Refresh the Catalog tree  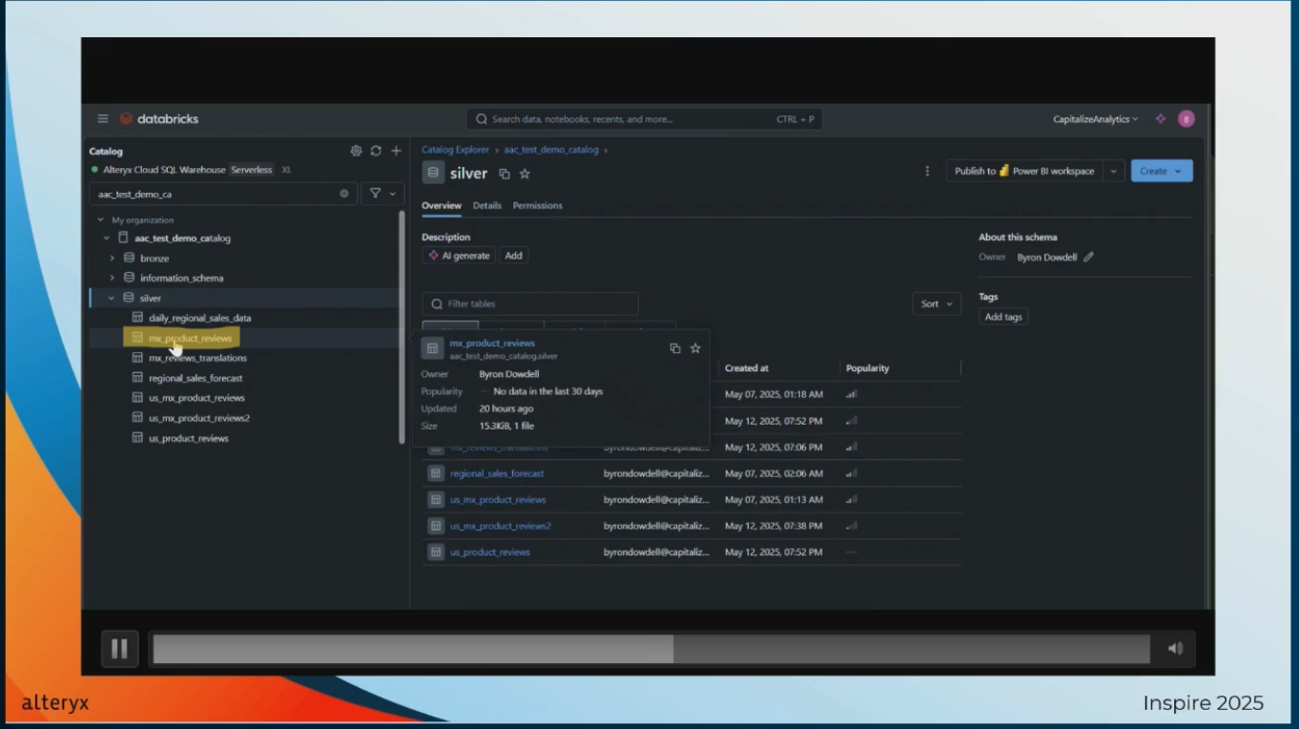click(376, 151)
